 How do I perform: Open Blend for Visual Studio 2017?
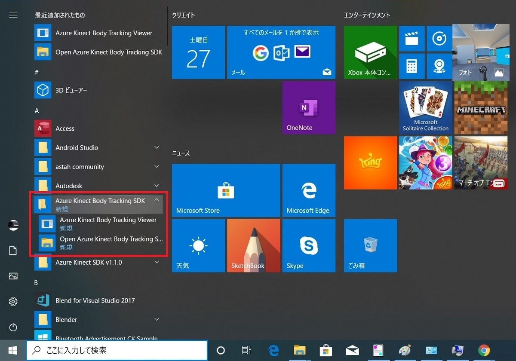(x=98, y=300)
